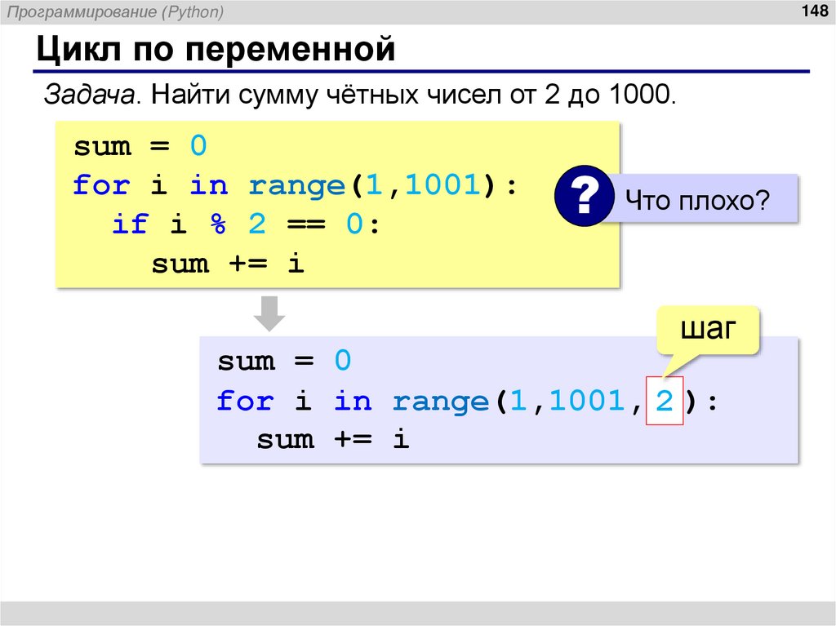The width and height of the screenshot is (836, 626).
Task: Click the keyword 'for' in the yellow code
Action: point(101,185)
